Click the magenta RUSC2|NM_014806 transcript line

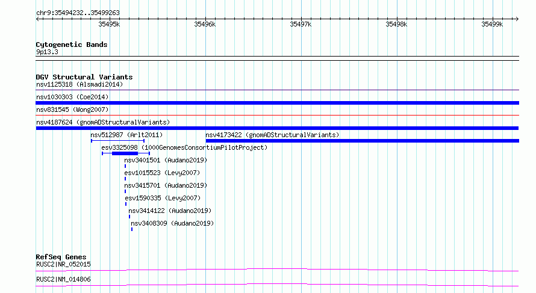[x=277, y=285]
